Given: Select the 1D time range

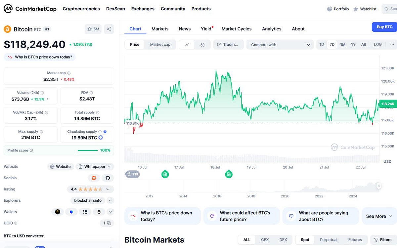Looking at the screenshot, I should point(322,45).
